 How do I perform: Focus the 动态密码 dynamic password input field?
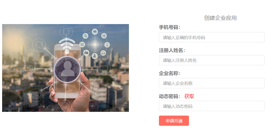(212, 106)
